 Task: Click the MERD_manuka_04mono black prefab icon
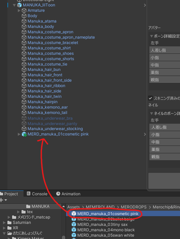click(x=74, y=230)
